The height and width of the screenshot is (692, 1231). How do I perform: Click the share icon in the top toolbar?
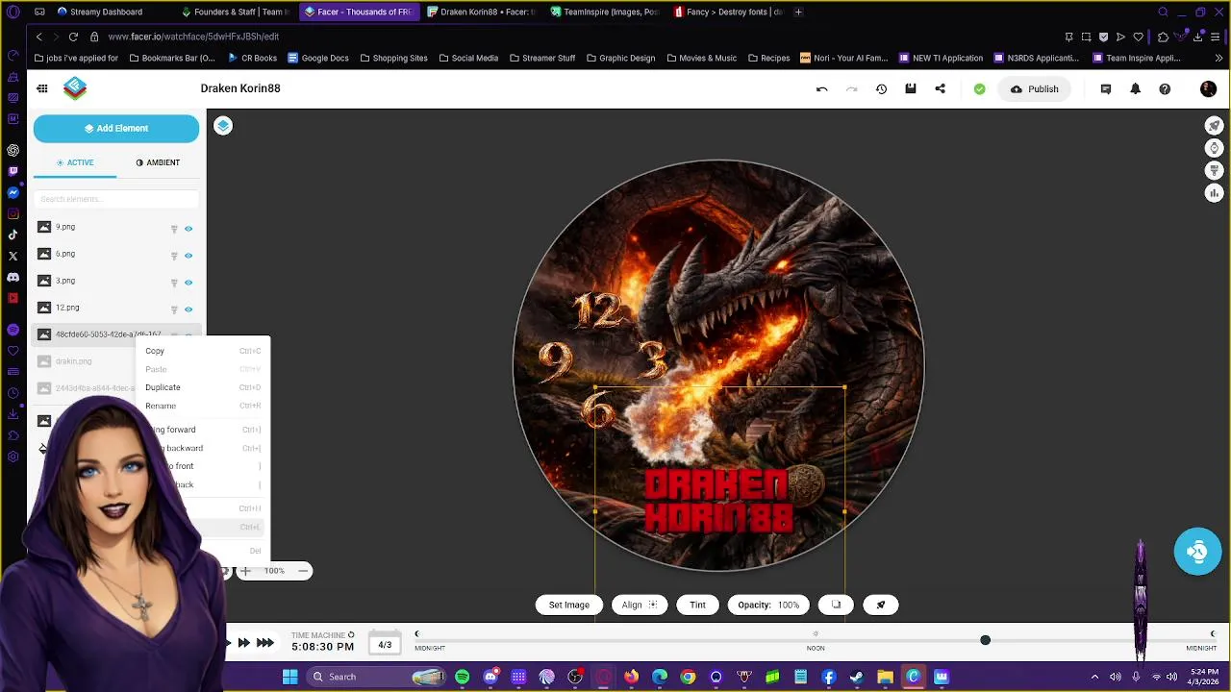[940, 88]
